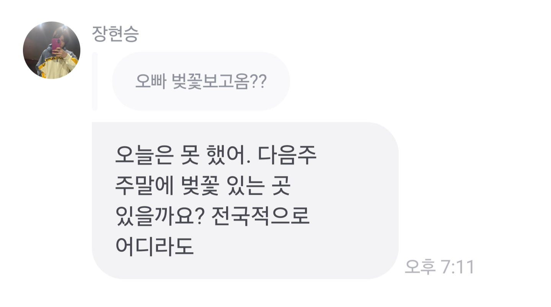Tap the line 있을까요? 전국적으로

point(212,217)
